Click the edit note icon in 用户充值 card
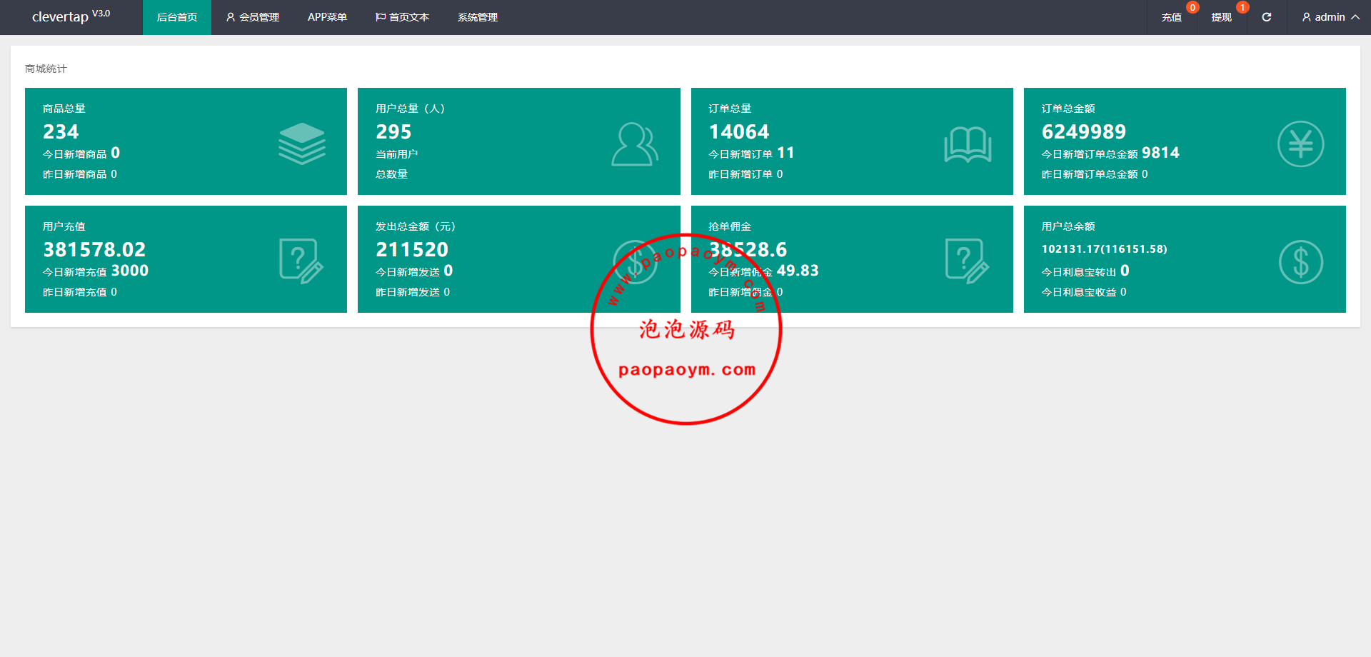 [301, 261]
